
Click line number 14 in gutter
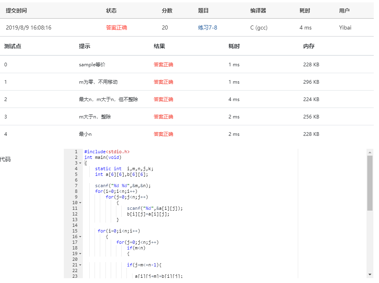point(75,226)
